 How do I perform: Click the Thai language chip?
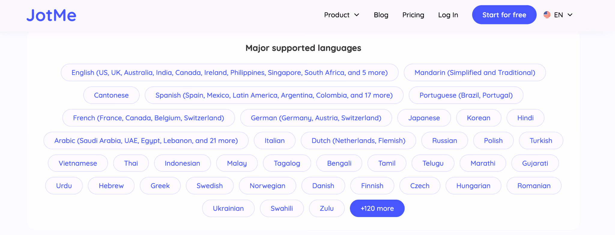tap(131, 163)
